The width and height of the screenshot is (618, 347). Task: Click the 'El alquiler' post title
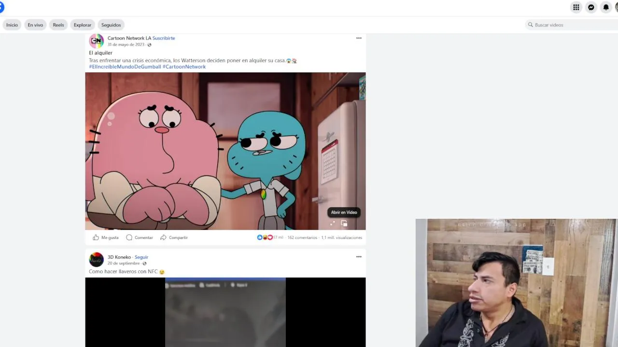tap(100, 53)
